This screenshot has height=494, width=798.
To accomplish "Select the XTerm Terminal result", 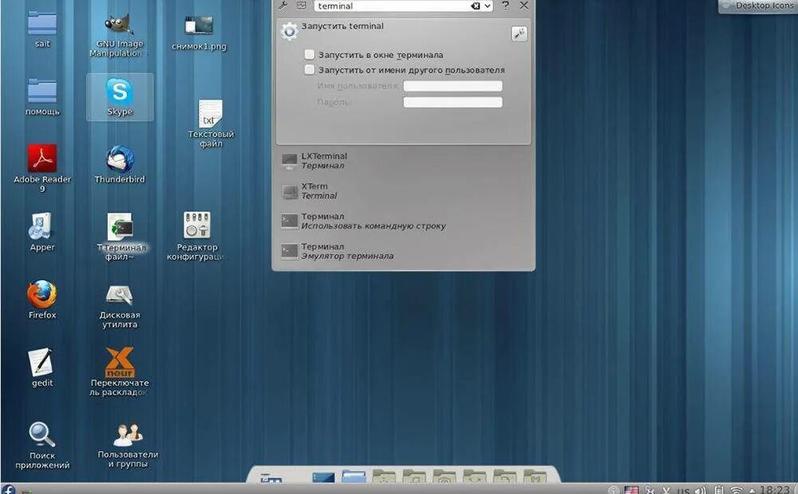I will point(404,191).
